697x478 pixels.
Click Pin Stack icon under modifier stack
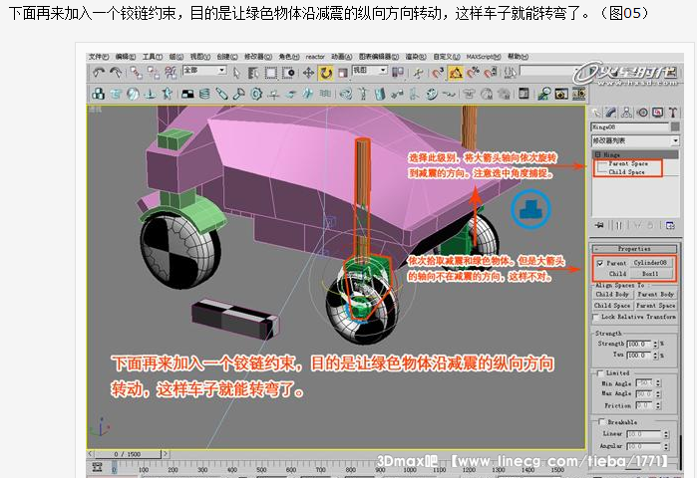click(598, 225)
